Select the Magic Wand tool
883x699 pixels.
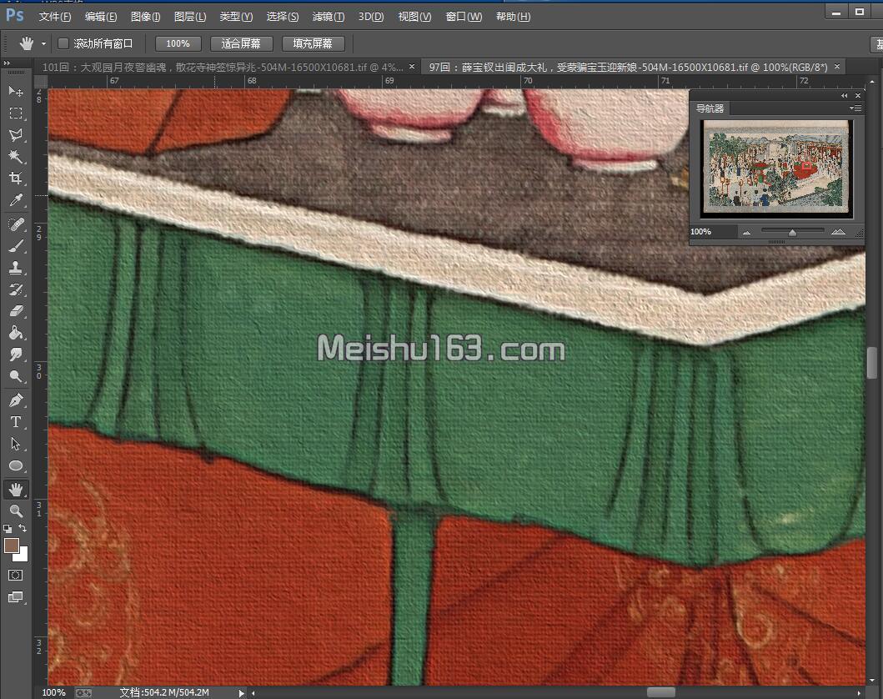coord(16,157)
